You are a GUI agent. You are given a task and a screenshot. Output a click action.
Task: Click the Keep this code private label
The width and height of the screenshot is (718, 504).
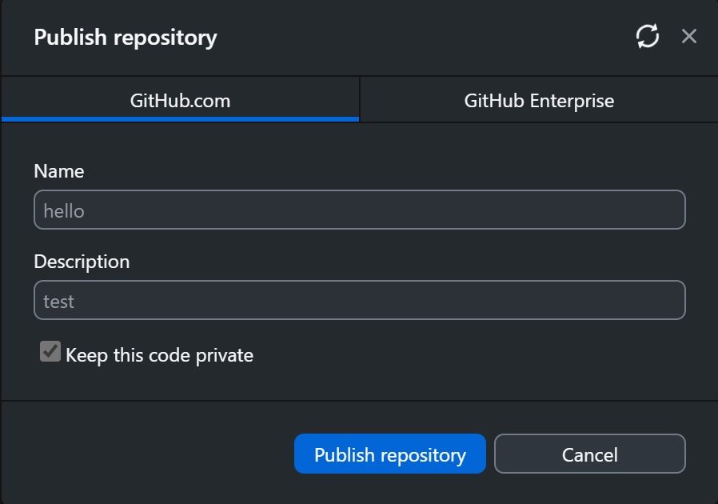(159, 355)
